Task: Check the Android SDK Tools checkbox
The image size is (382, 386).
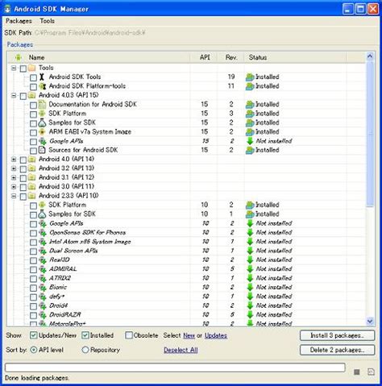Action: 33,77
